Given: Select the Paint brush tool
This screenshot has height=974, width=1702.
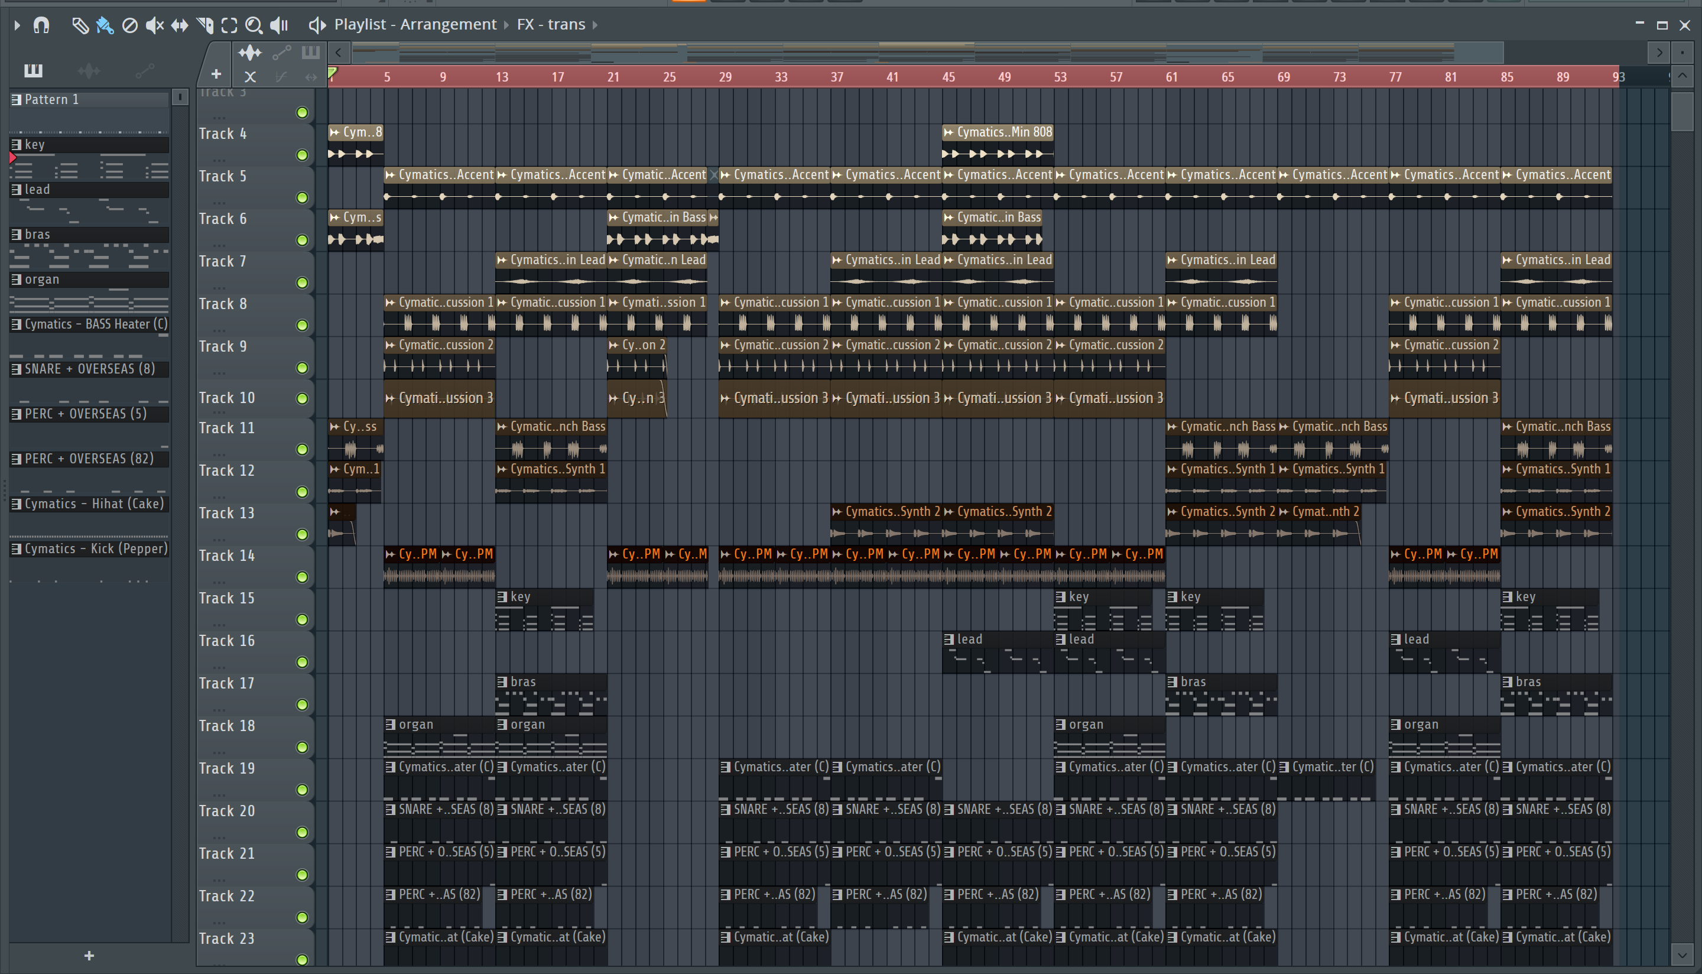Looking at the screenshot, I should (x=105, y=25).
